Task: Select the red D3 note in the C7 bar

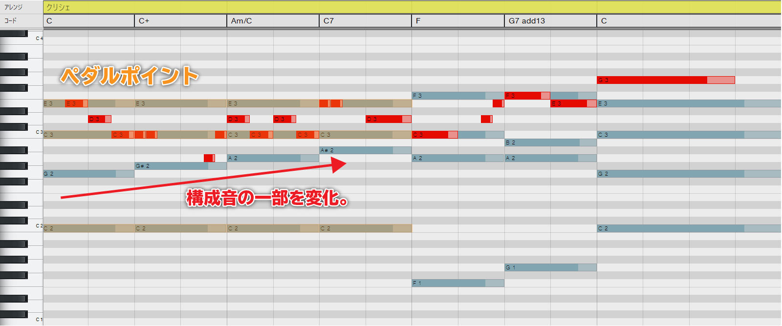Action: coord(388,119)
